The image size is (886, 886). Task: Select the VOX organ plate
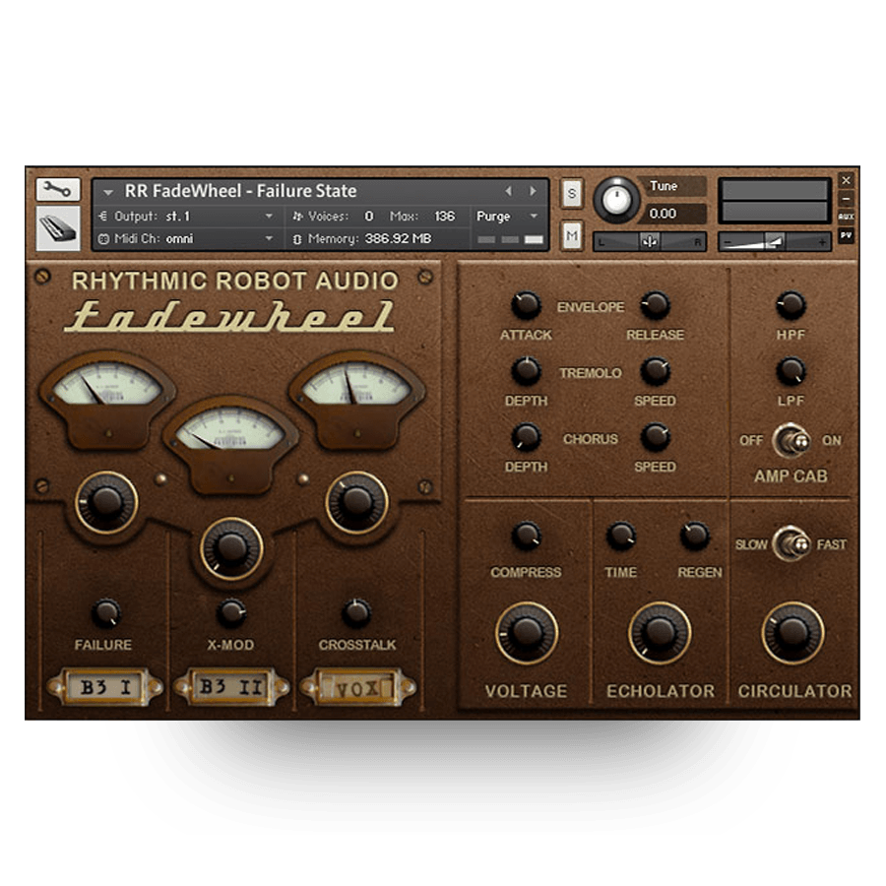(357, 687)
